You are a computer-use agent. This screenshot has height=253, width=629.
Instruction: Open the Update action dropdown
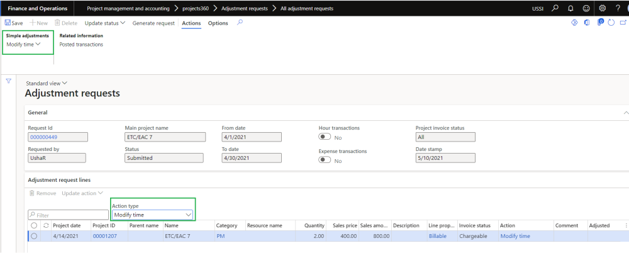[82, 194]
